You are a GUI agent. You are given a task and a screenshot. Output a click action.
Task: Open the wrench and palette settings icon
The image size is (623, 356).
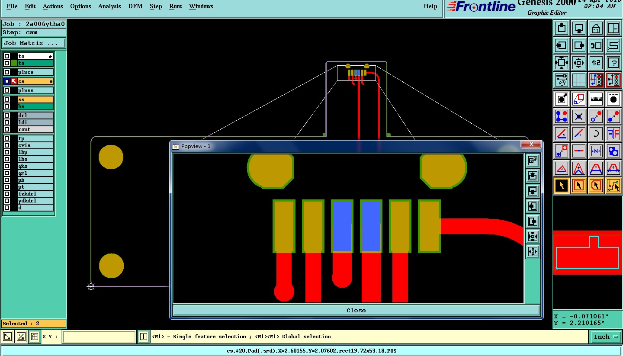pyautogui.click(x=562, y=80)
